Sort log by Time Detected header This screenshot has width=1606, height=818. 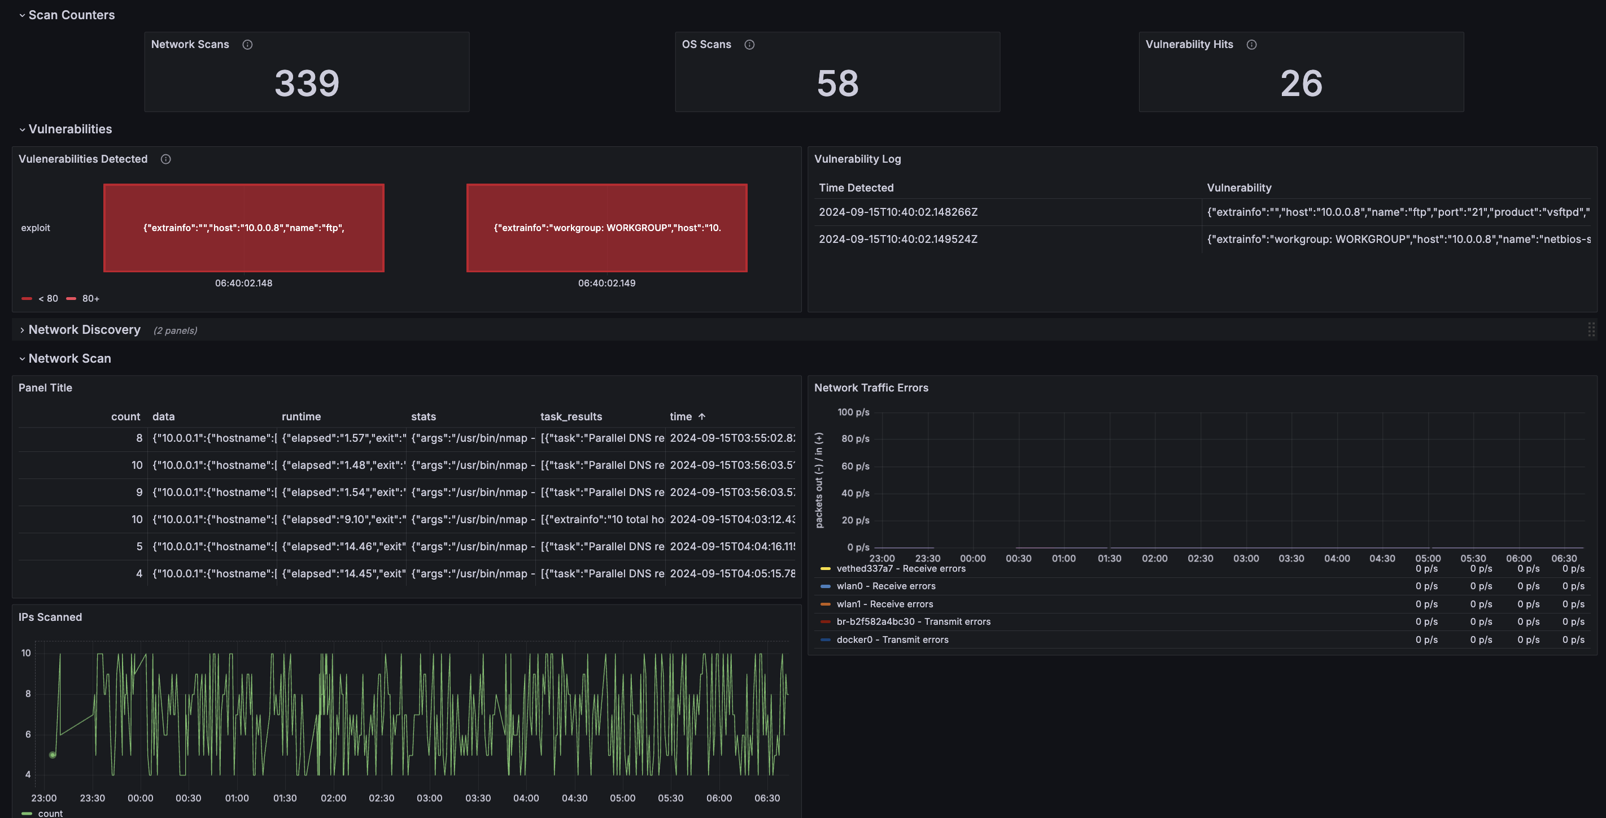pyautogui.click(x=856, y=188)
